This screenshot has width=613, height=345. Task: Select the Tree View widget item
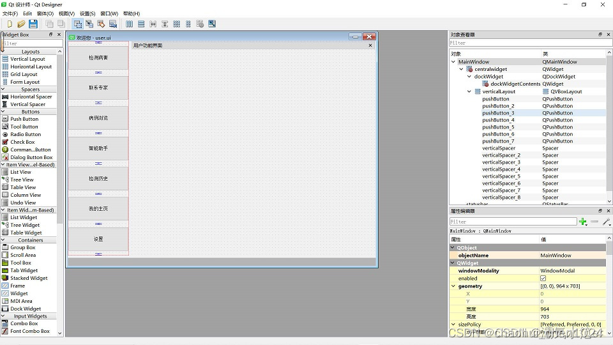pyautogui.click(x=22, y=180)
